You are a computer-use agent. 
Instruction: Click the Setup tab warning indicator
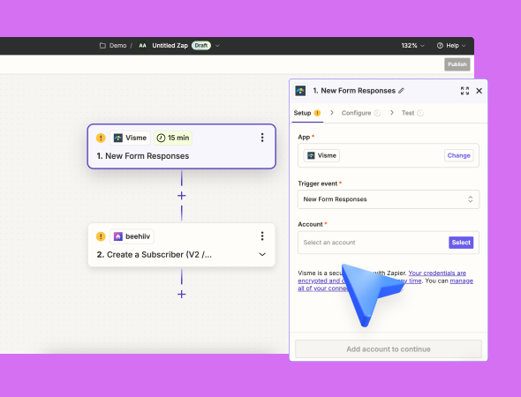click(x=317, y=113)
